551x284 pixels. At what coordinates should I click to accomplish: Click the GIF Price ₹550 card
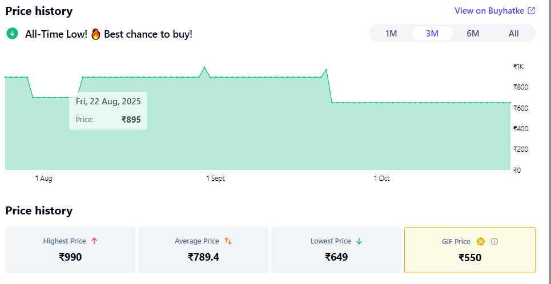(470, 250)
